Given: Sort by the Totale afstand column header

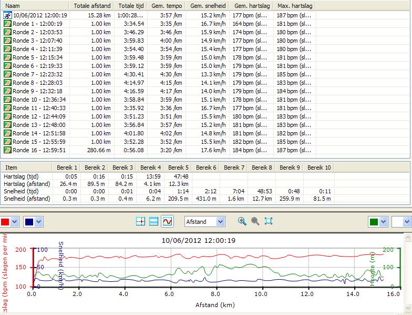Looking at the screenshot, I should (91, 6).
